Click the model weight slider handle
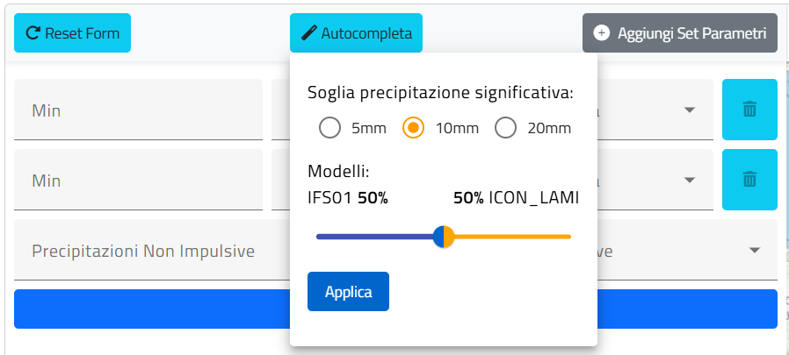 (444, 237)
